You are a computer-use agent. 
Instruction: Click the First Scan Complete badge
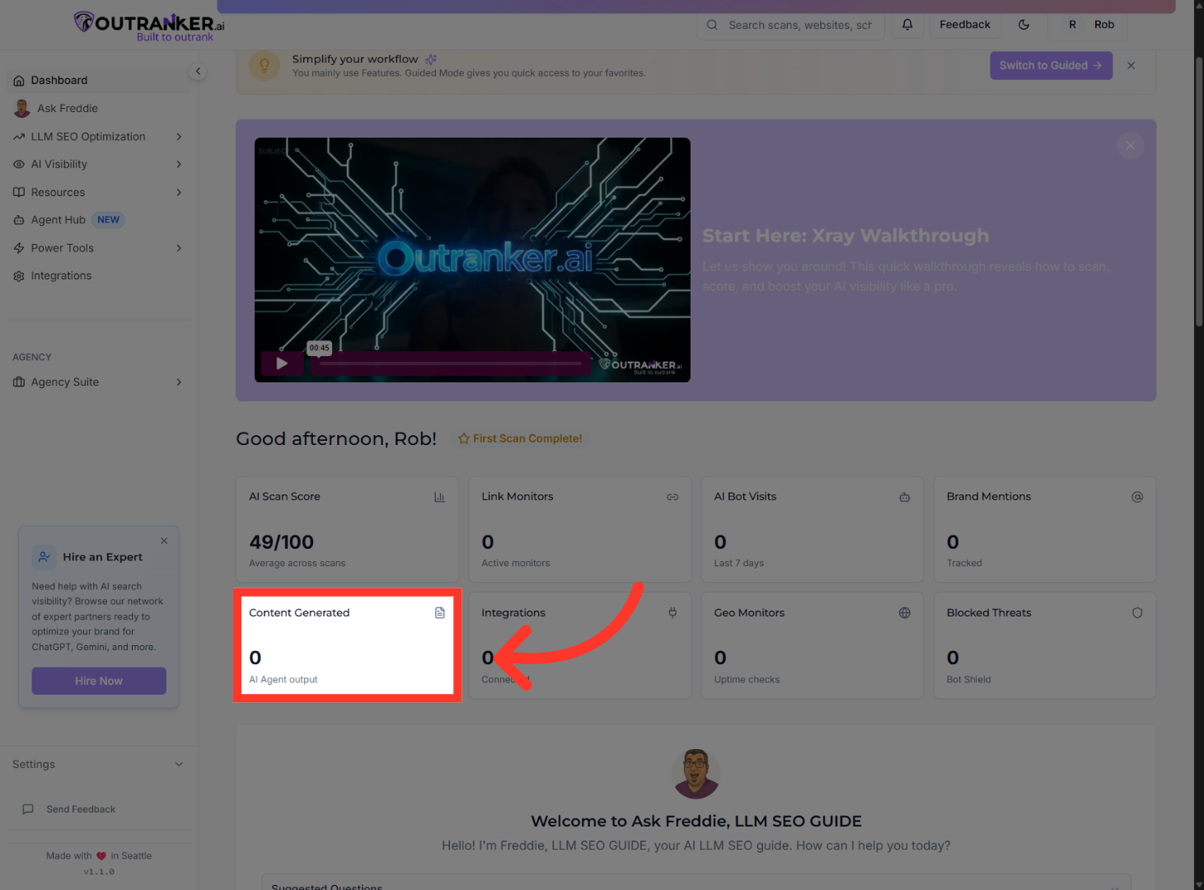pyautogui.click(x=520, y=438)
